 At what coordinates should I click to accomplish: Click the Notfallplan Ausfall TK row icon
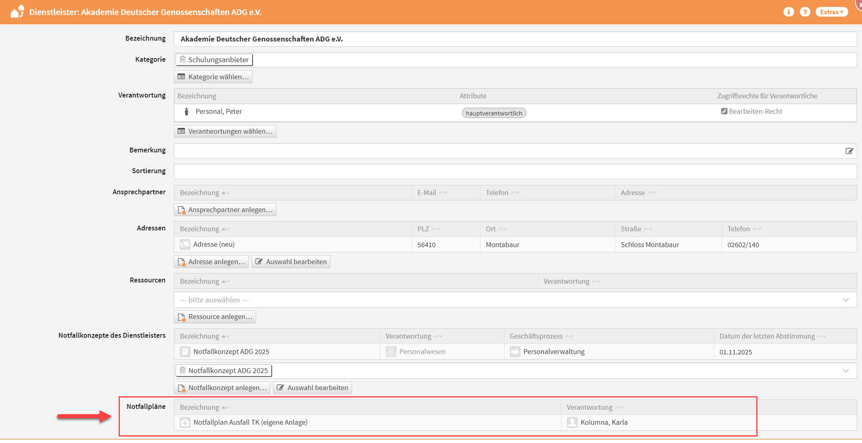coord(185,422)
